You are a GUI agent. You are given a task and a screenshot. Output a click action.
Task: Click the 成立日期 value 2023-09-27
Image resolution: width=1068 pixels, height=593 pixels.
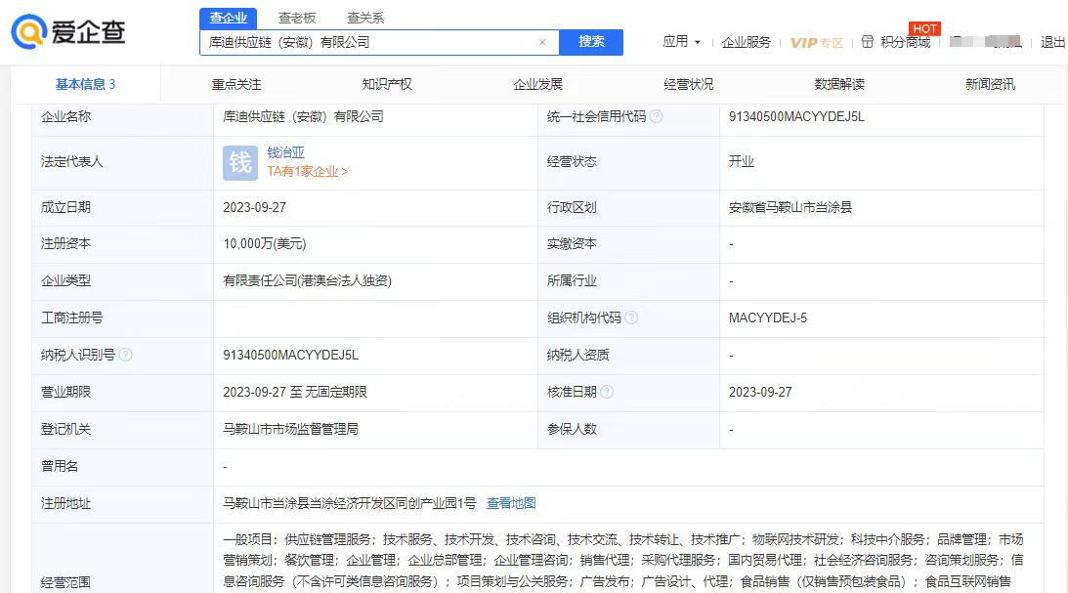pos(255,207)
